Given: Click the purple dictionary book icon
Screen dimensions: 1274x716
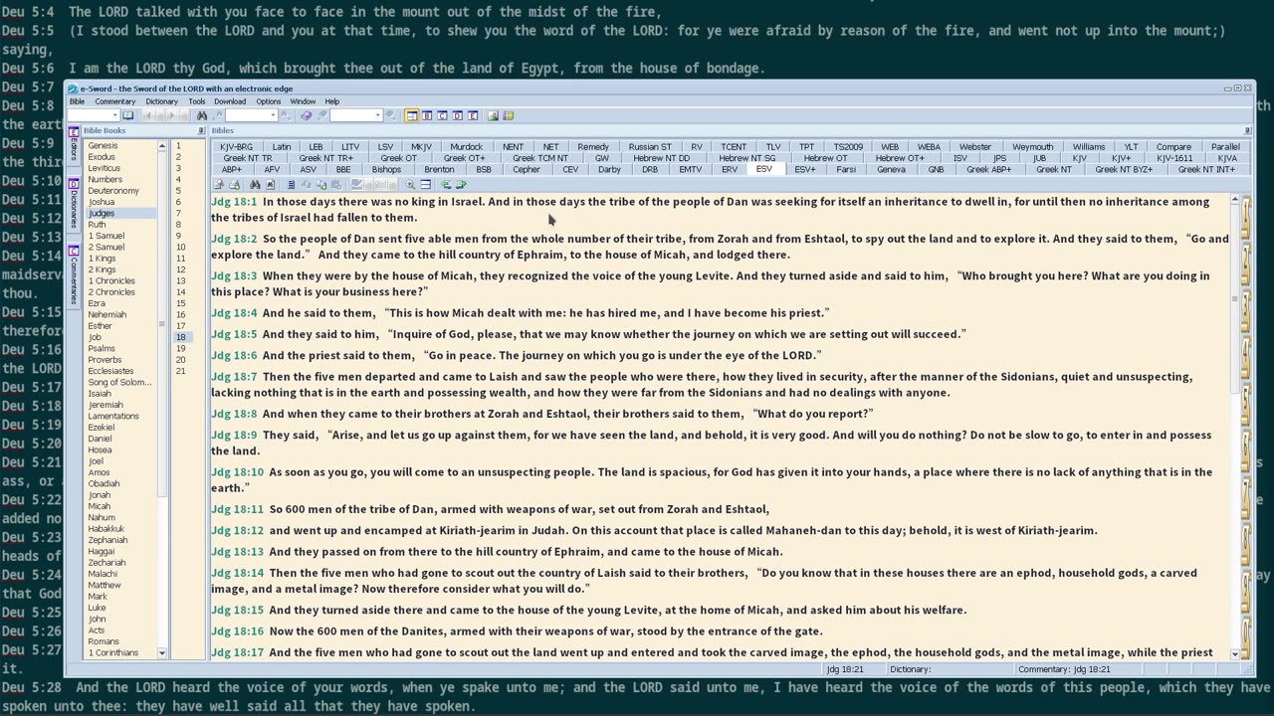Looking at the screenshot, I should click(x=307, y=115).
